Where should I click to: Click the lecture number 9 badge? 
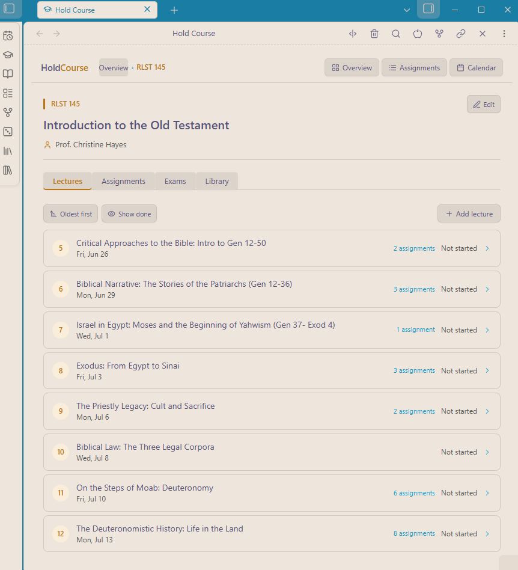click(x=61, y=411)
